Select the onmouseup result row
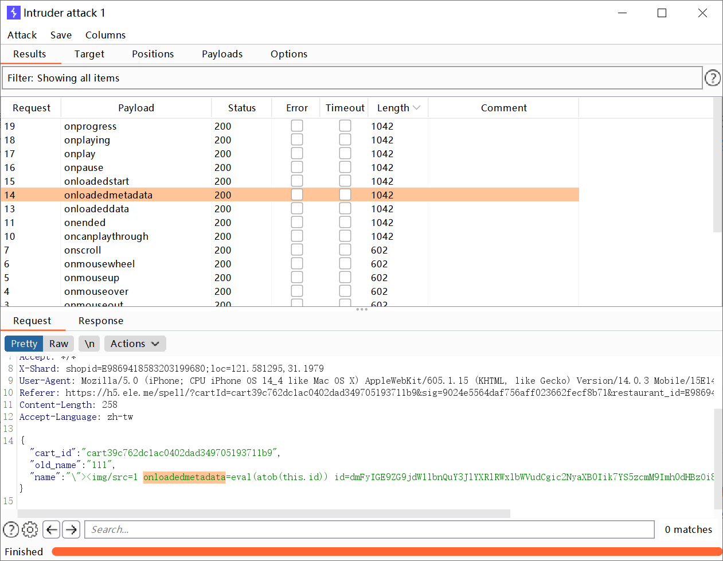Image resolution: width=723 pixels, height=561 pixels. tap(290, 278)
